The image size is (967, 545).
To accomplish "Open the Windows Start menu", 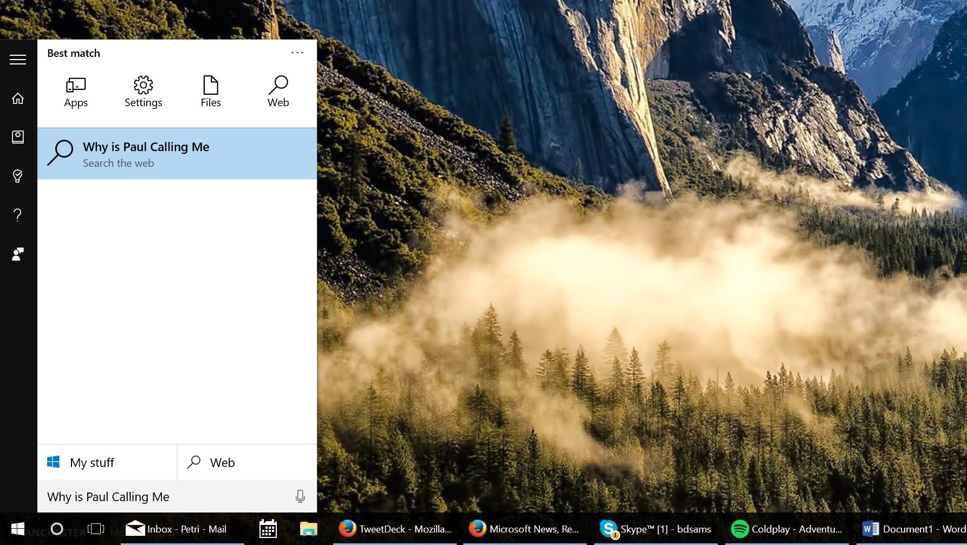I will [x=18, y=529].
